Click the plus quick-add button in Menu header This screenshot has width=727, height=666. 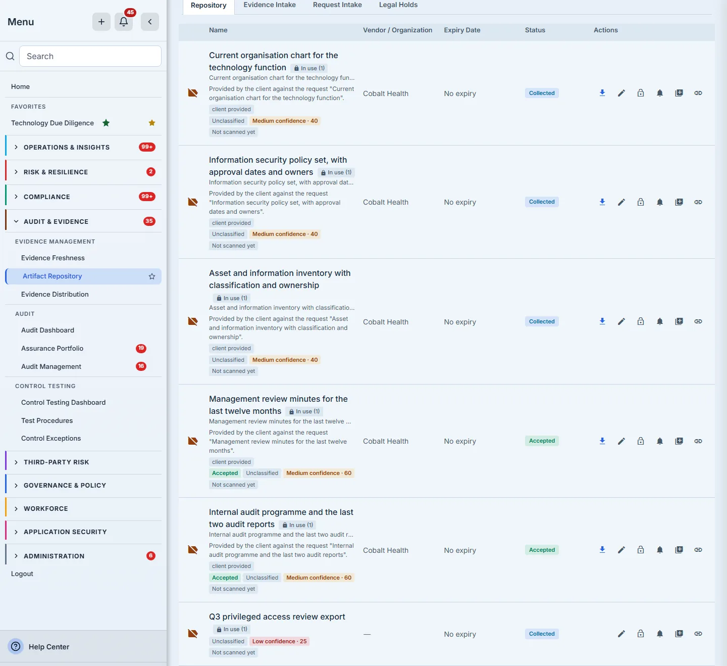point(101,22)
